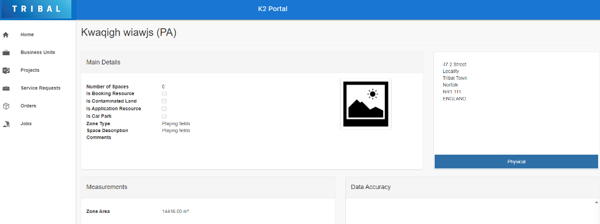Click the Physical address button
600x224 pixels.
pos(516,161)
